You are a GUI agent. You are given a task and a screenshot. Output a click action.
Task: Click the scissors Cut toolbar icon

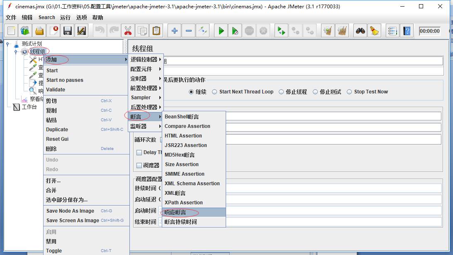coord(128,31)
